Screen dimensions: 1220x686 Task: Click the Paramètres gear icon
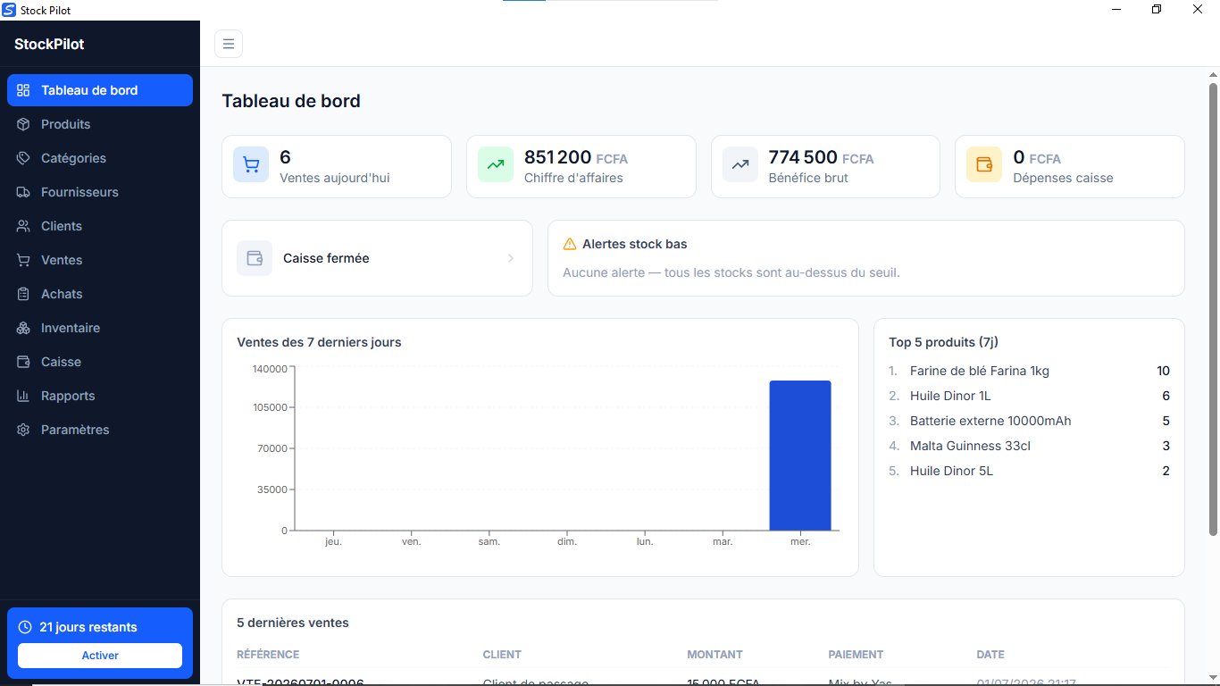24,430
